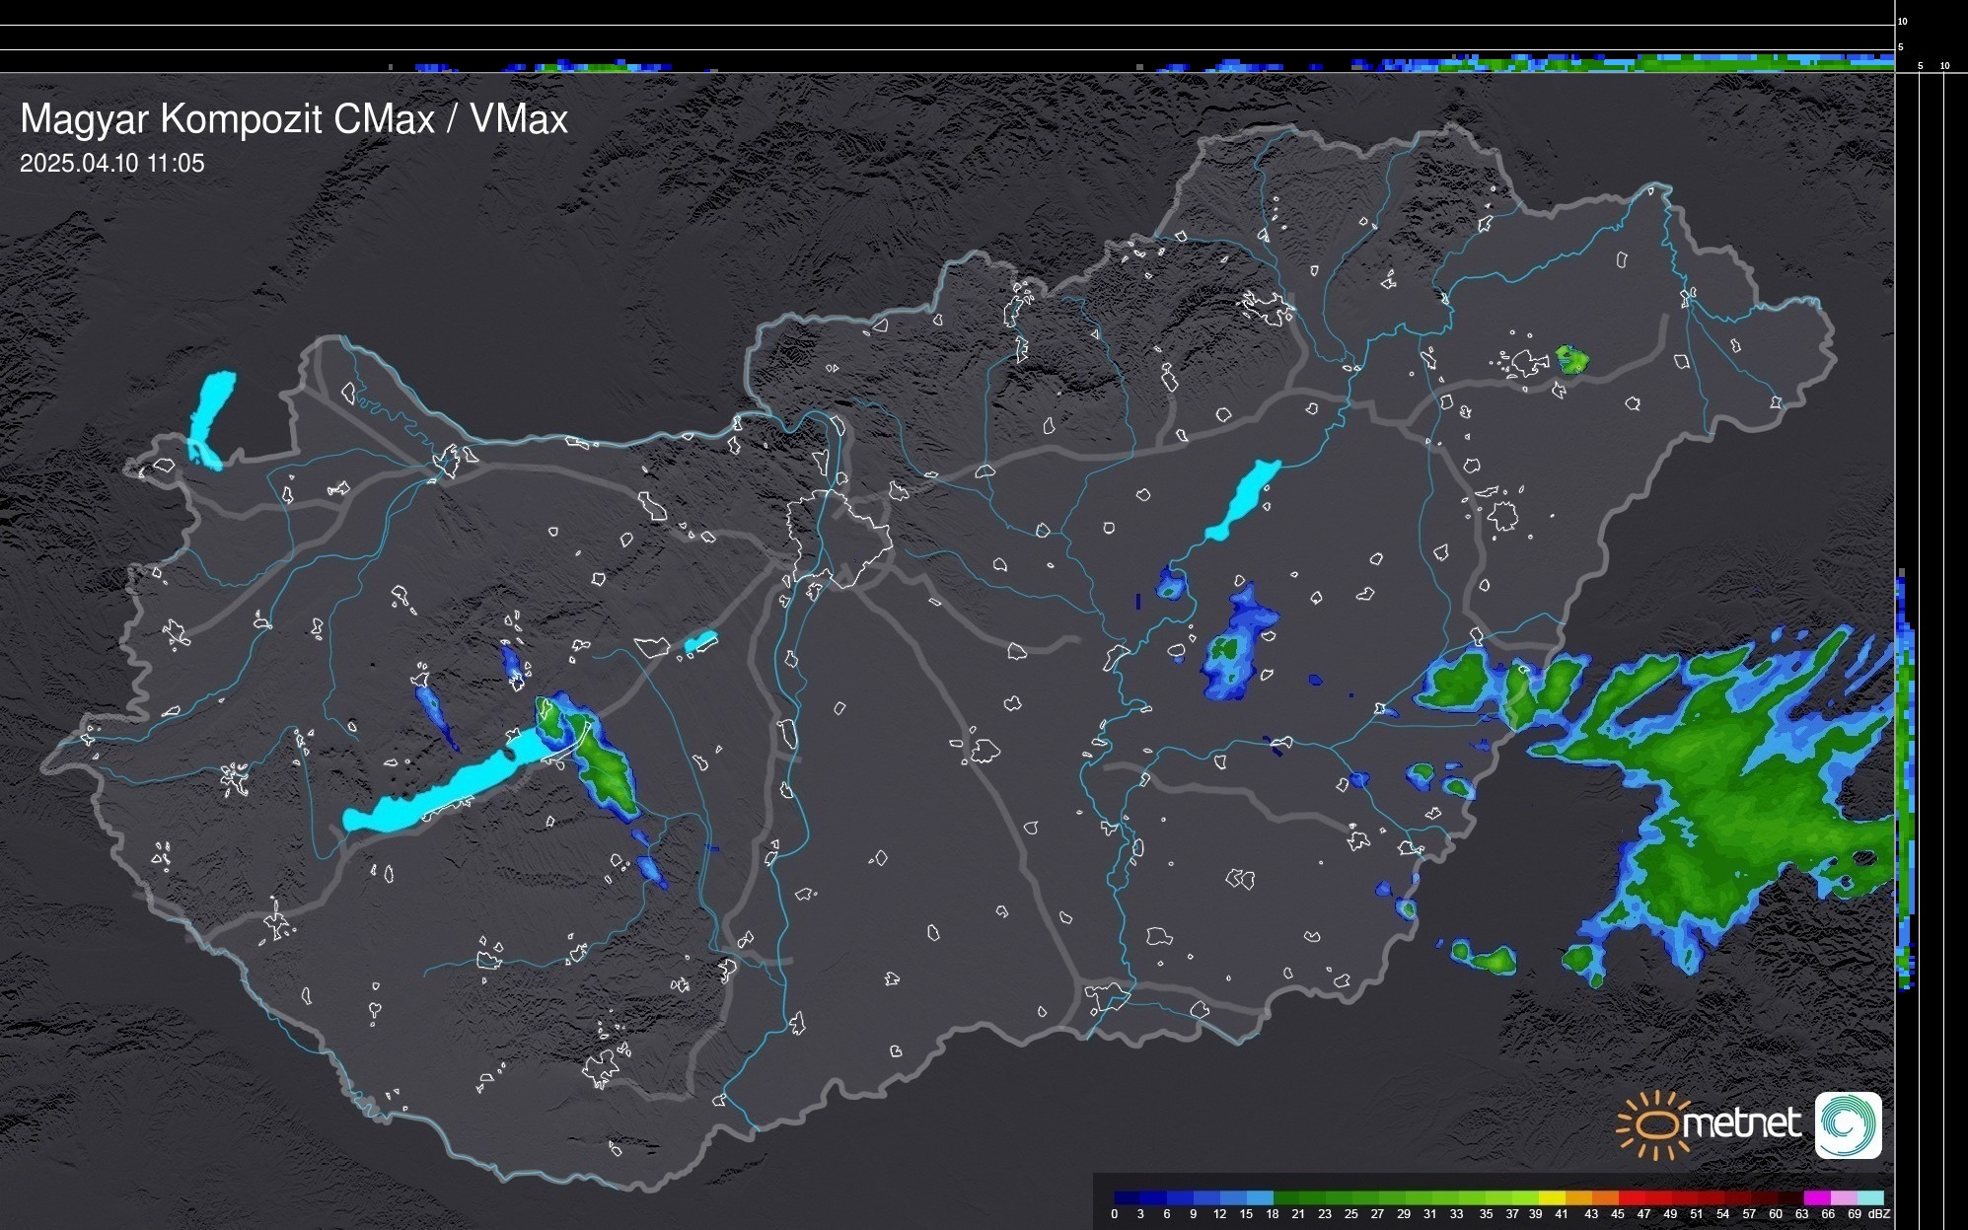Click the 2025.04.10 11:05 timestamp
The height and width of the screenshot is (1230, 1968).
click(112, 164)
